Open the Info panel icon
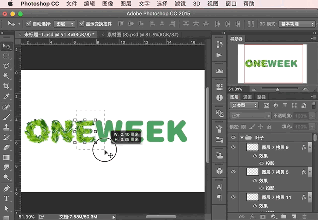Screen dimensions: 318x220 tap(219, 98)
